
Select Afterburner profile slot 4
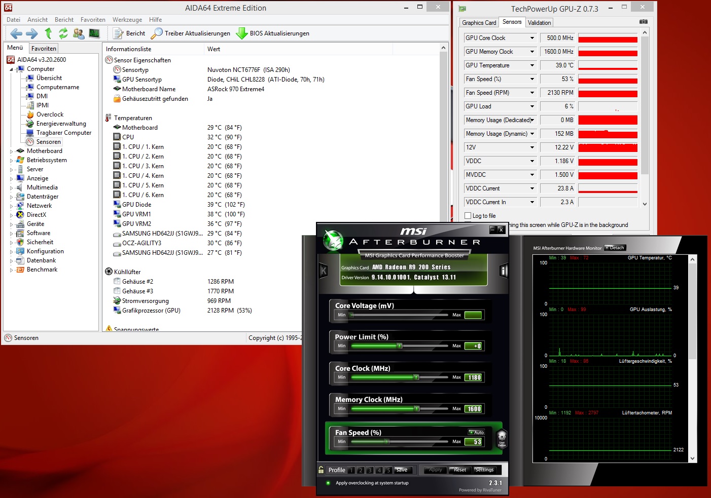click(x=379, y=470)
